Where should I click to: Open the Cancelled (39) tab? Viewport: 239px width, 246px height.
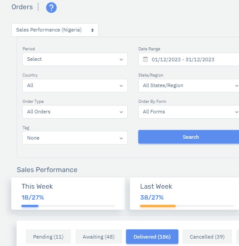[x=207, y=236]
